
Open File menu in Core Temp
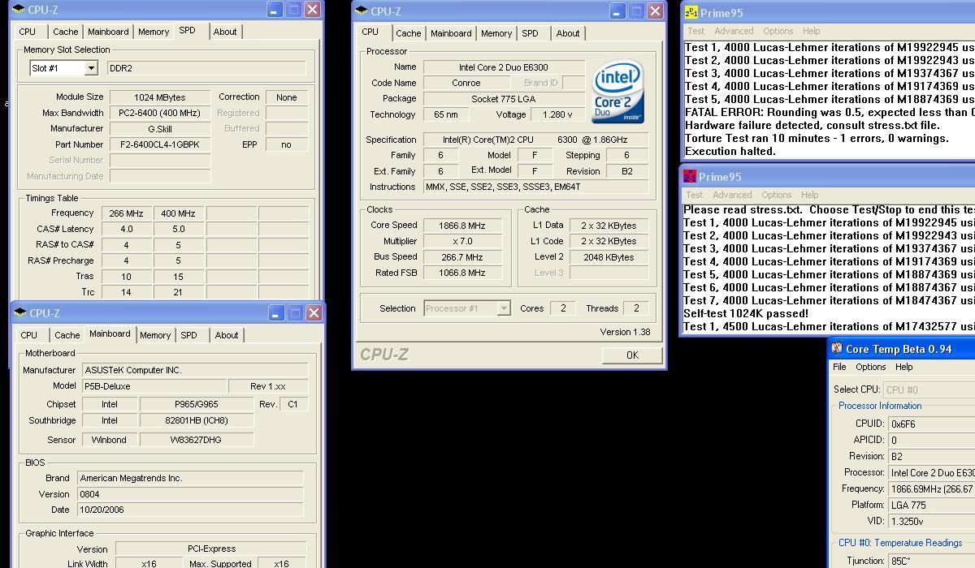tap(839, 367)
